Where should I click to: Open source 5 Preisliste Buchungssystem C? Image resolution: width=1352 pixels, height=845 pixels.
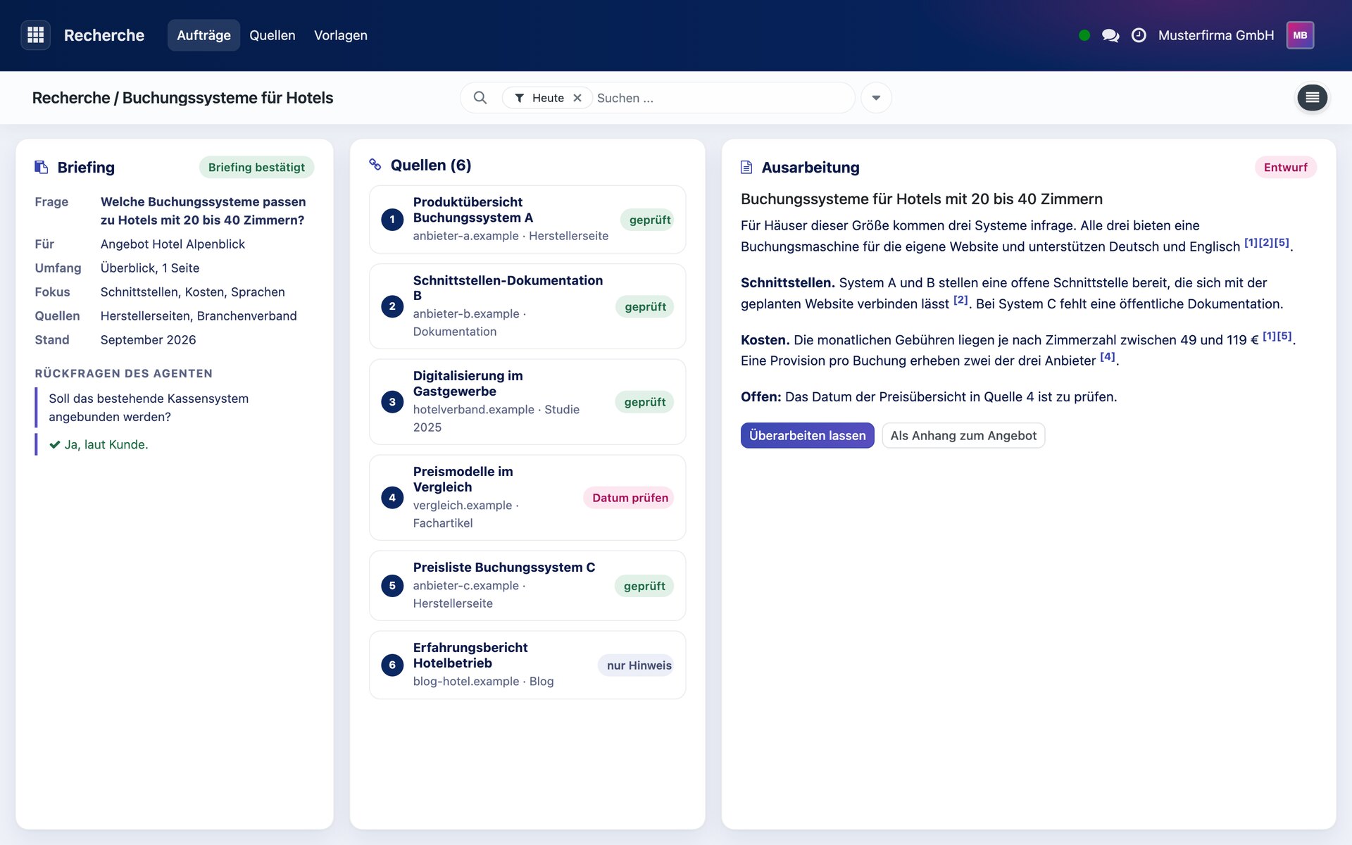[527, 586]
